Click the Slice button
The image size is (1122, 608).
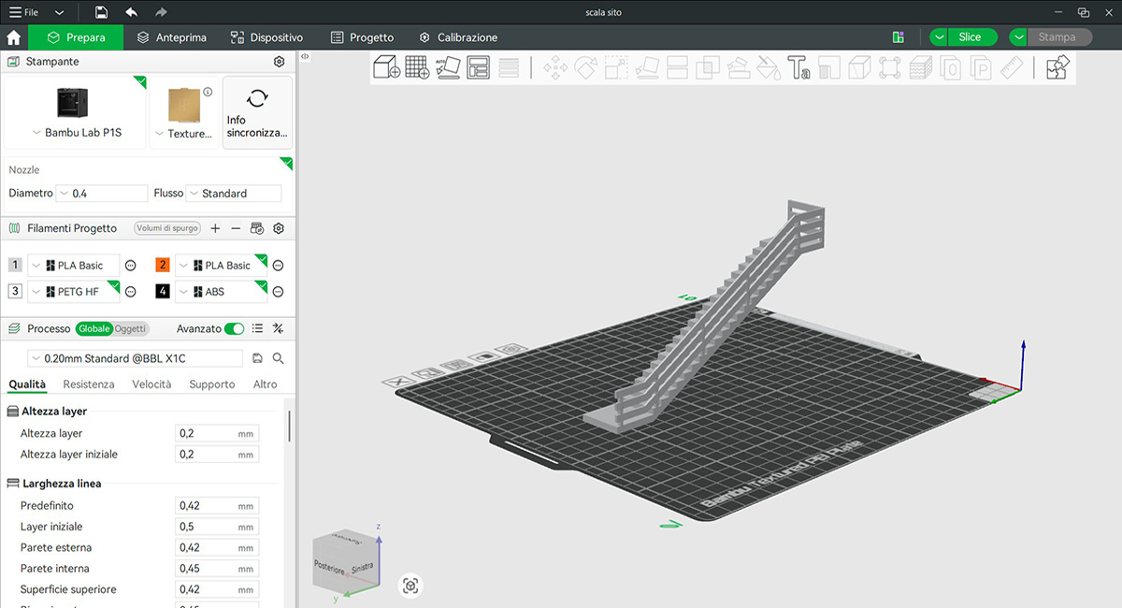971,37
